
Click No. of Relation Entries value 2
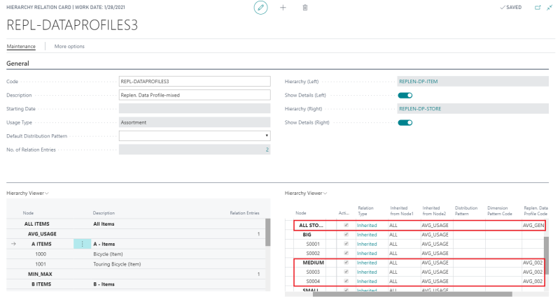click(267, 150)
